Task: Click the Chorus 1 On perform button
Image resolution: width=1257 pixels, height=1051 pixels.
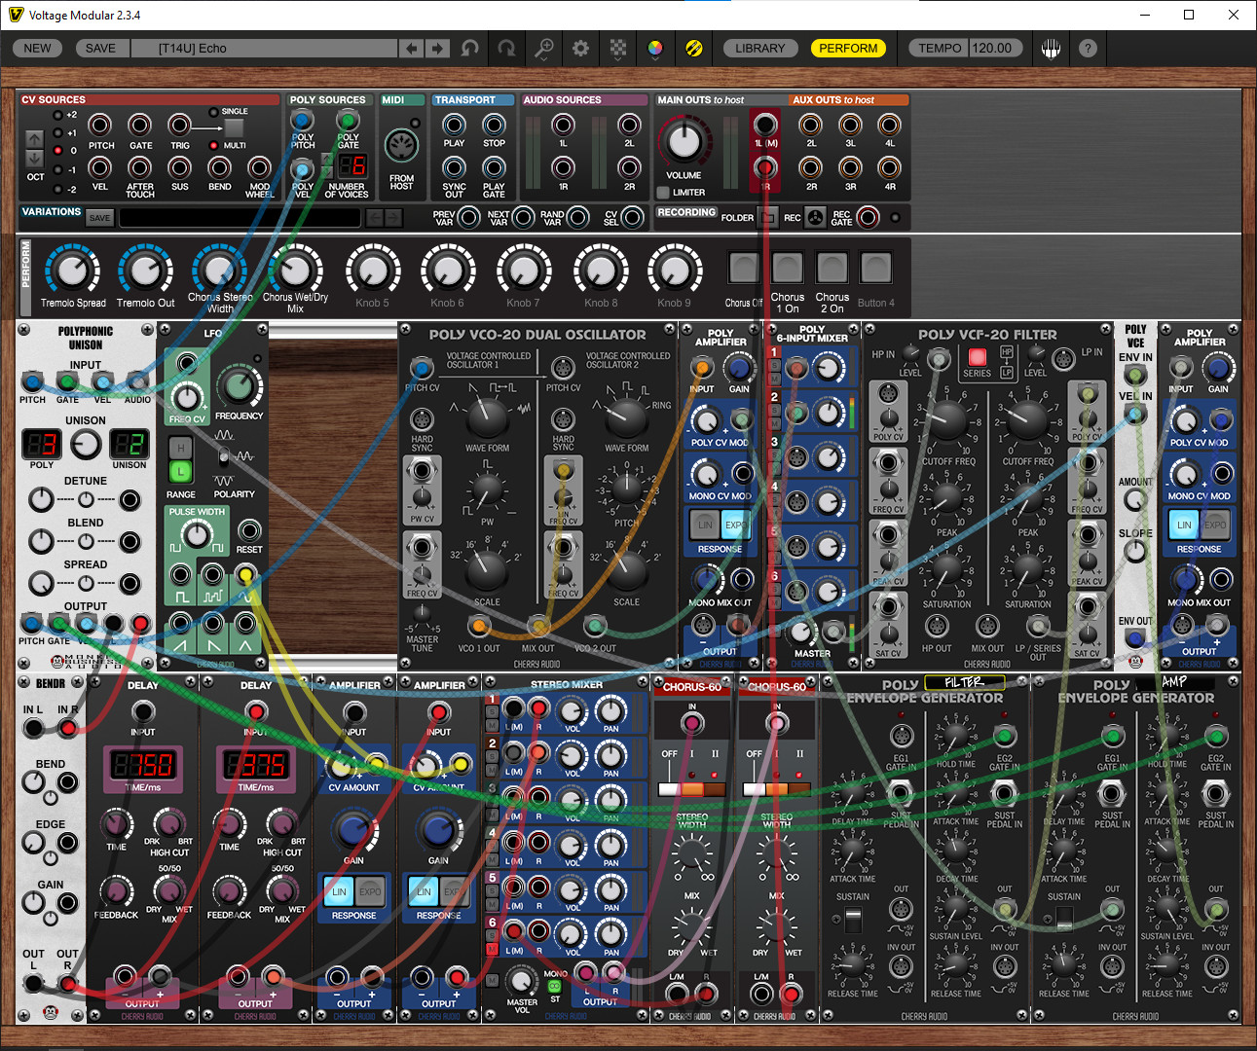Action: click(788, 267)
